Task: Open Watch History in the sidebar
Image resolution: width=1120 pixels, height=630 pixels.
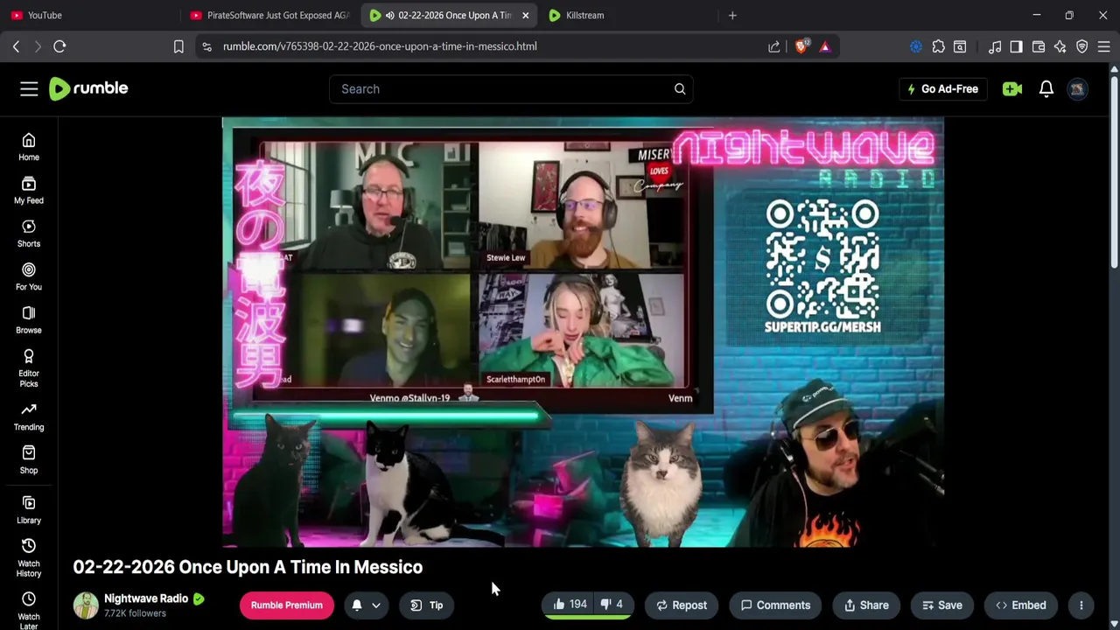Action: (29, 557)
